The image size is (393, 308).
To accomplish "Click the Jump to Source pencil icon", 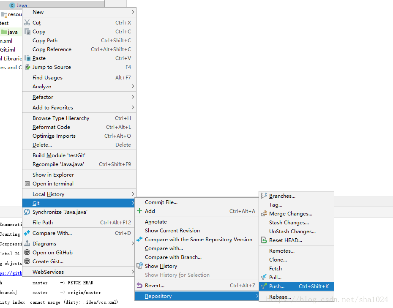I will pyautogui.click(x=27, y=67).
